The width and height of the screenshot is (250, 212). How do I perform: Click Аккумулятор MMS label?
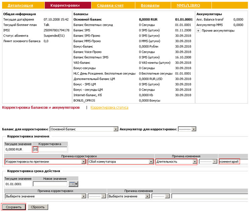210,25
